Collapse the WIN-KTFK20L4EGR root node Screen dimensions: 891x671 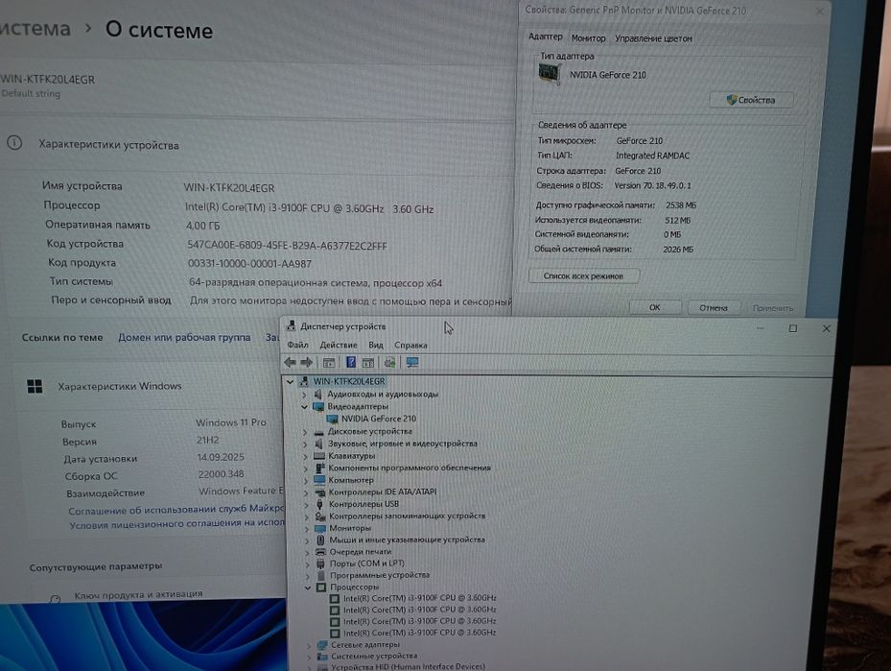click(x=290, y=381)
